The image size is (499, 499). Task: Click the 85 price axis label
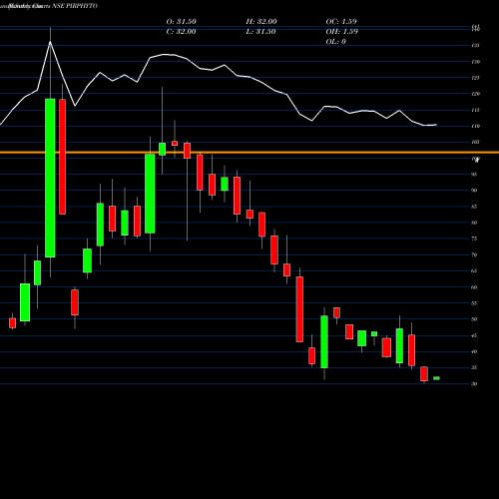click(x=474, y=207)
